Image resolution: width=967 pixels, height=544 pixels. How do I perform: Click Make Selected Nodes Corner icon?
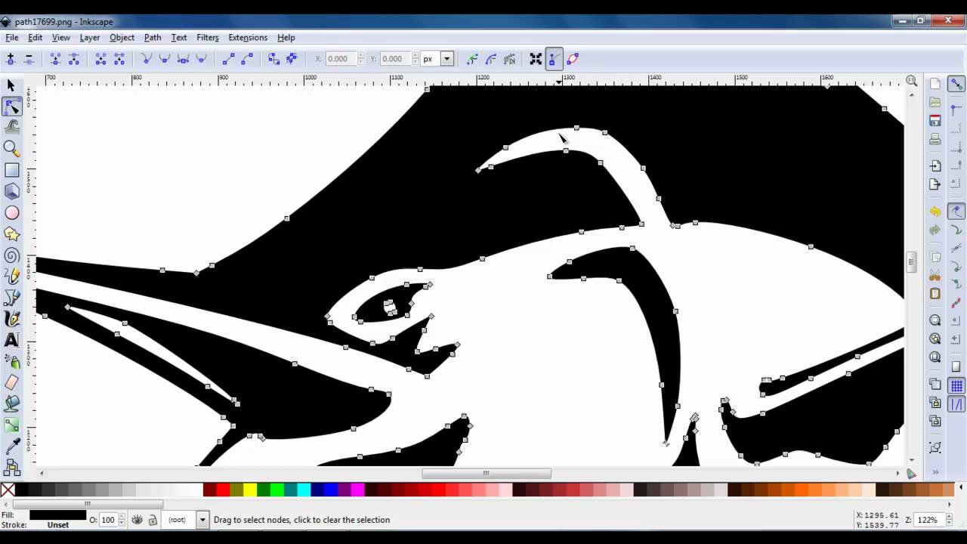147,58
